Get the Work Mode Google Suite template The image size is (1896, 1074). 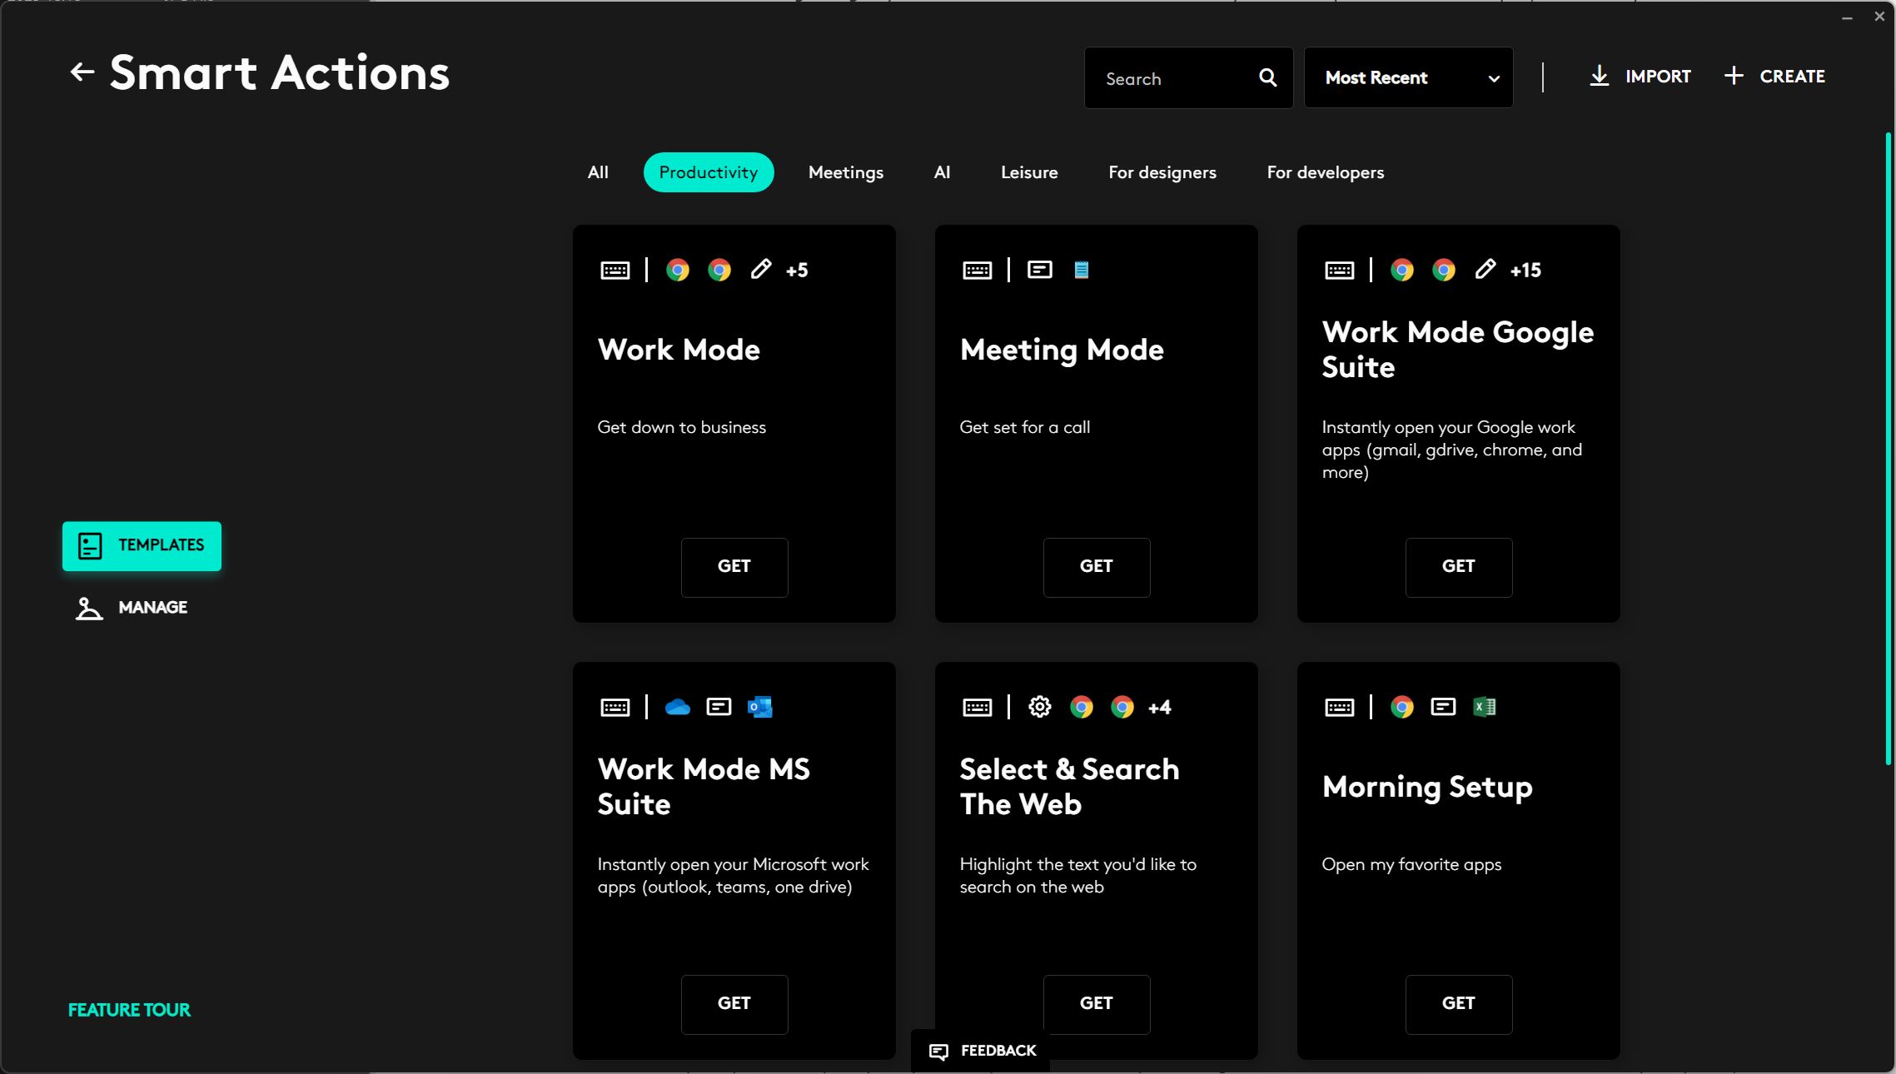point(1458,567)
